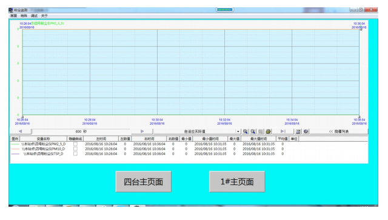Click the 左数值 column header
This screenshot has height=220, width=388.
[125, 139]
